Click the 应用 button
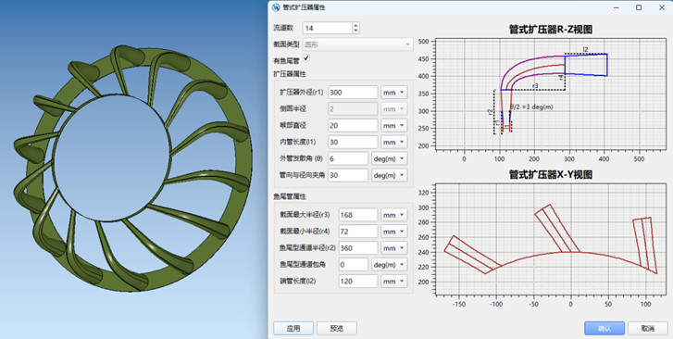This screenshot has height=339, width=673. tap(293, 329)
